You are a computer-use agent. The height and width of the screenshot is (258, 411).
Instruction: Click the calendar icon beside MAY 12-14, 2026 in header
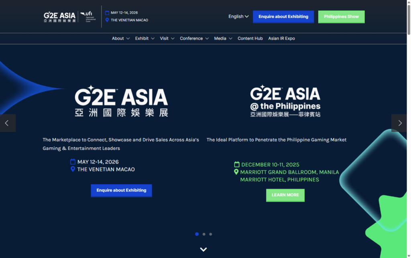pyautogui.click(x=106, y=12)
